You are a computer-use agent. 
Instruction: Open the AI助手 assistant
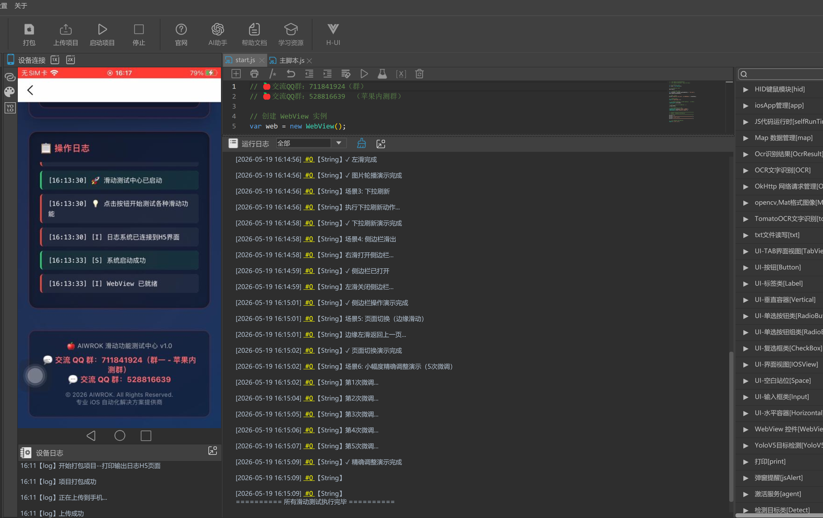pyautogui.click(x=218, y=30)
